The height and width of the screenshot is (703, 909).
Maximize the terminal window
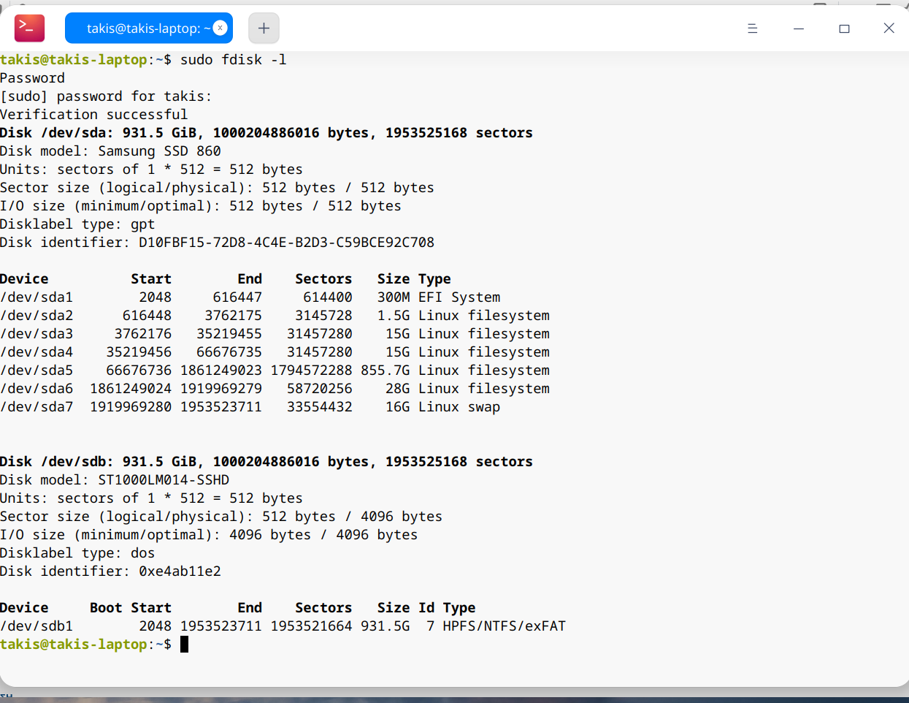point(844,28)
